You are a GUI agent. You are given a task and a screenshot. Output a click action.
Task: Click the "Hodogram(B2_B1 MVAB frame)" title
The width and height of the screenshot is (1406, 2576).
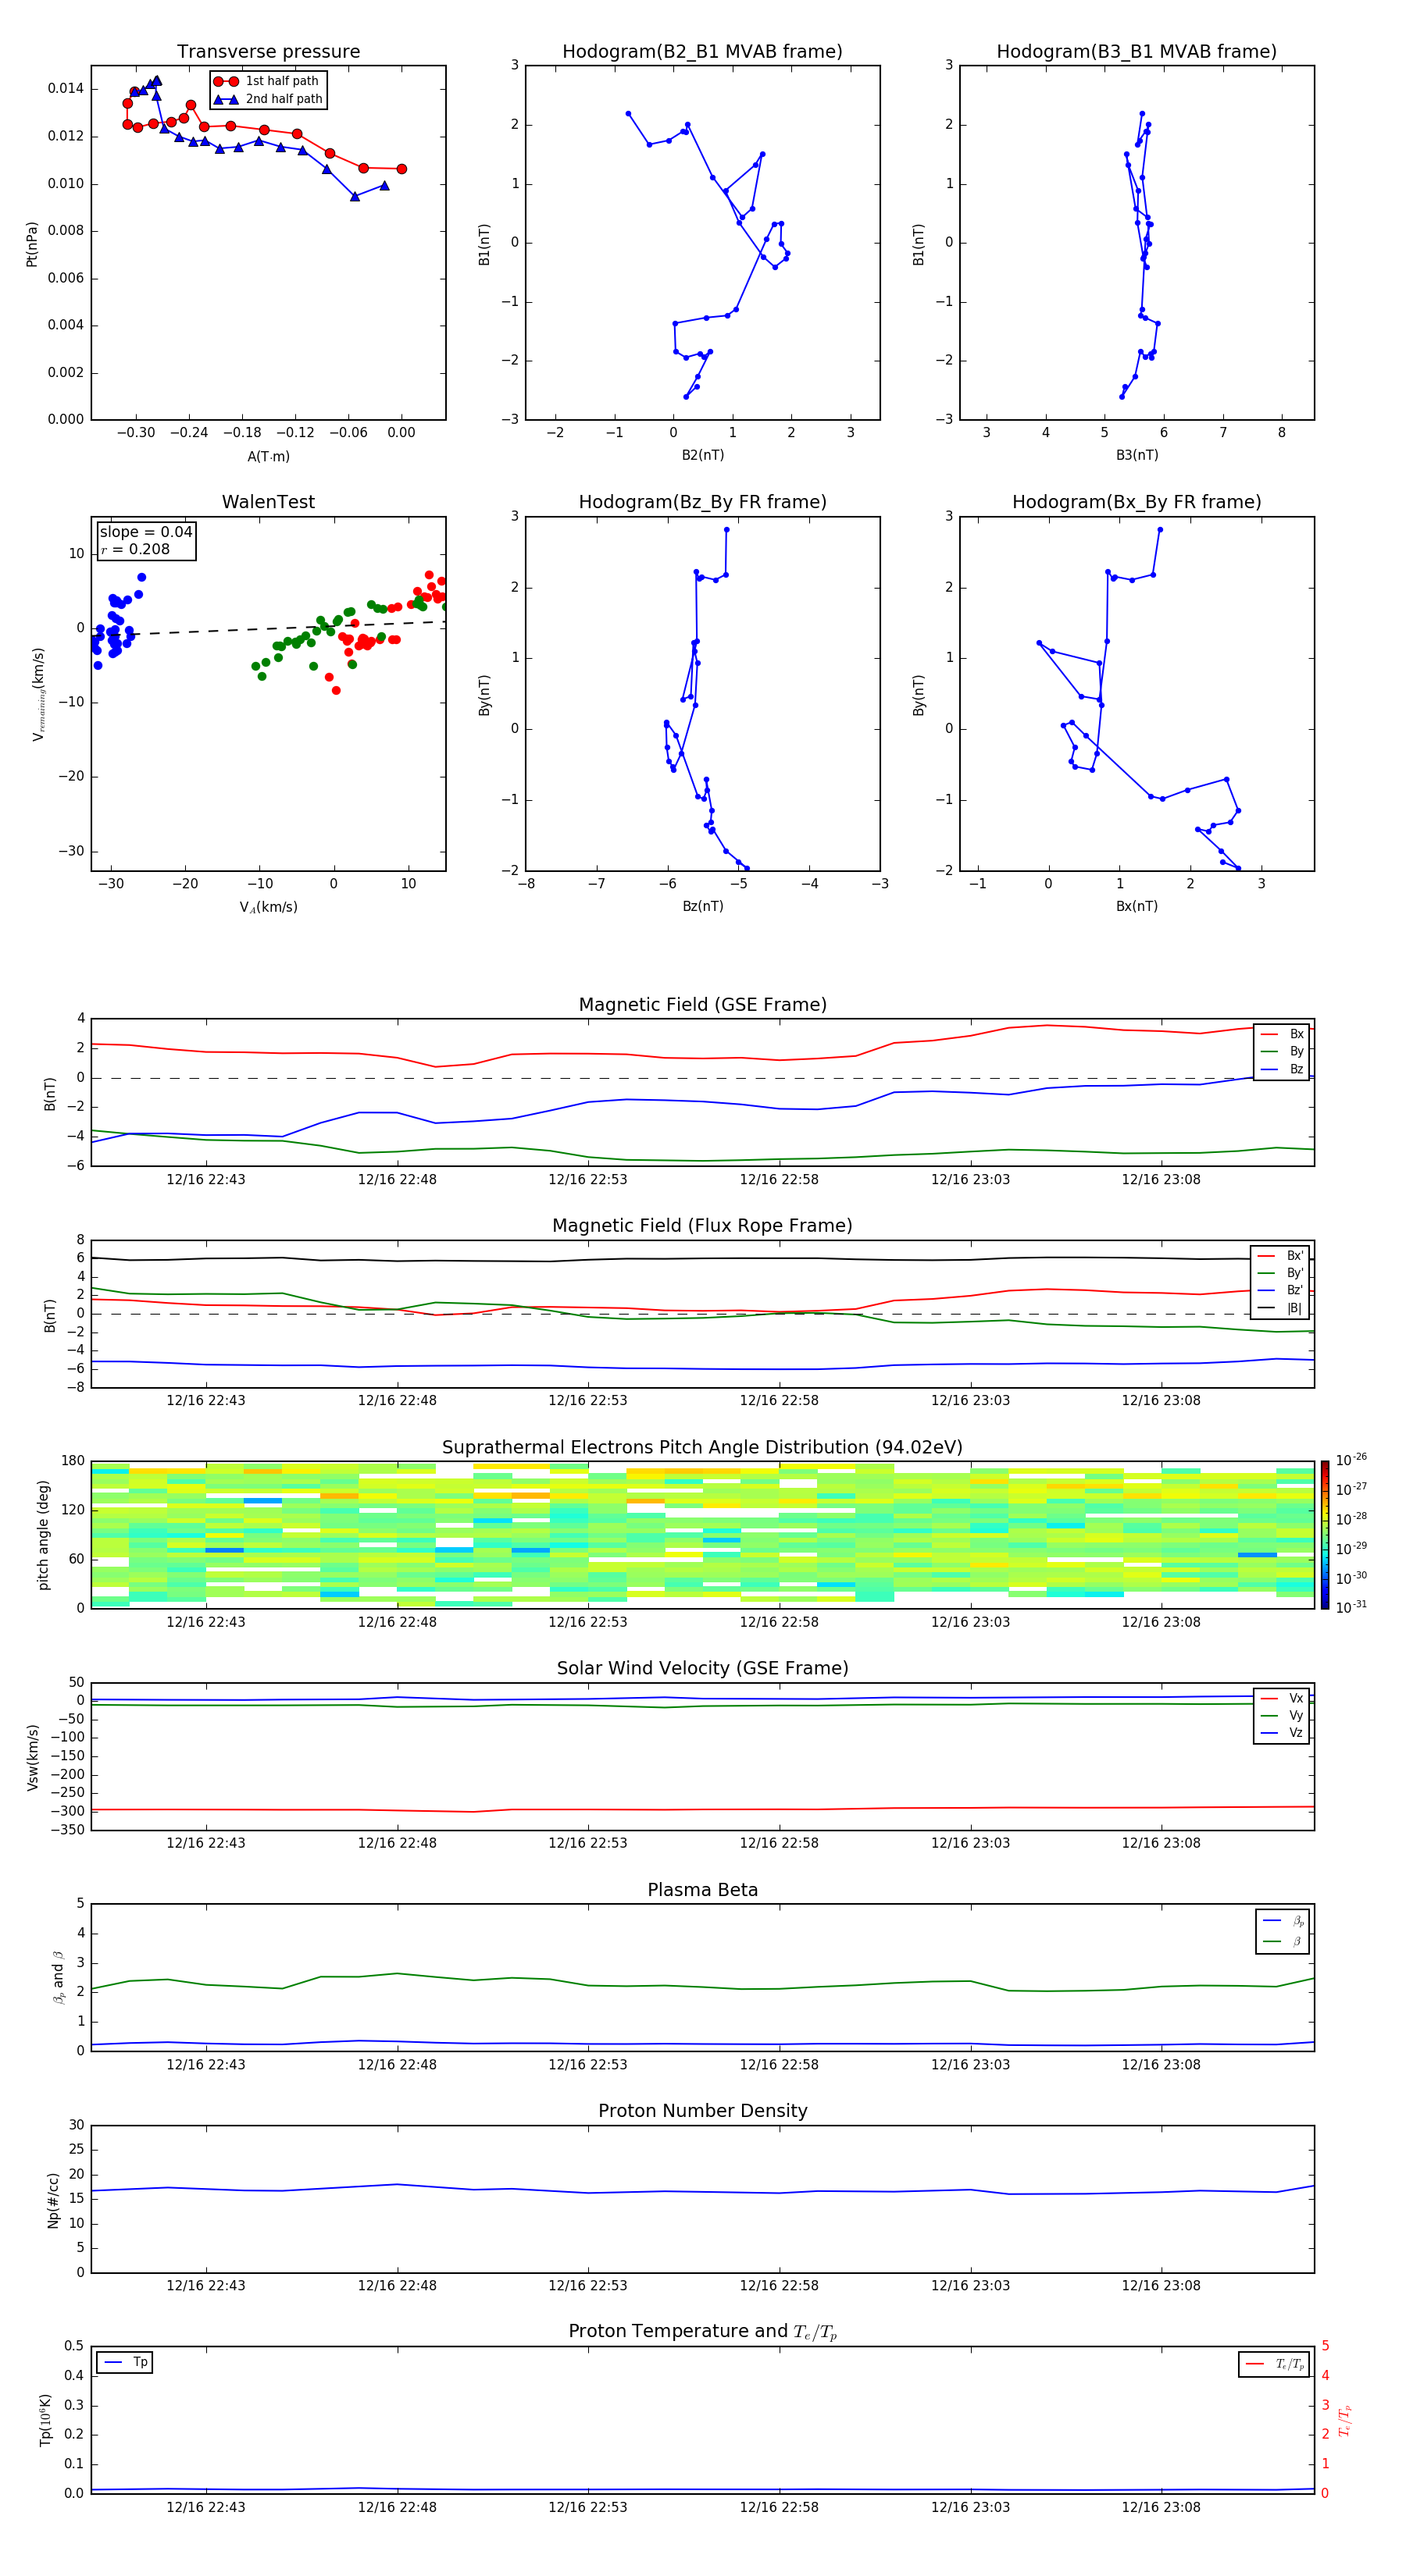tap(702, 52)
